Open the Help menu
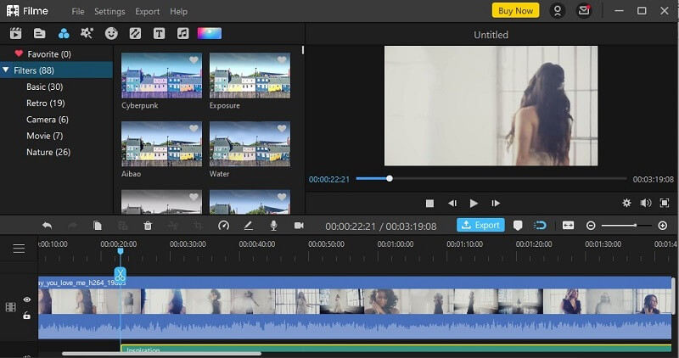This screenshot has width=679, height=358. 178,11
